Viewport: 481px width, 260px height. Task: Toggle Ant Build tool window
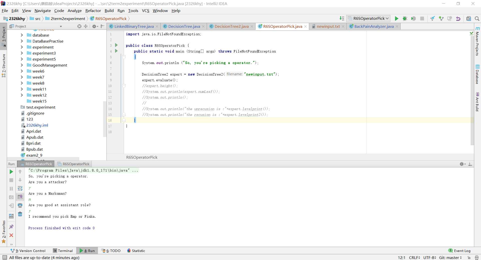[477, 102]
